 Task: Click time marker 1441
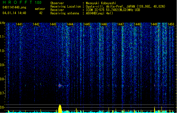(19, 24)
